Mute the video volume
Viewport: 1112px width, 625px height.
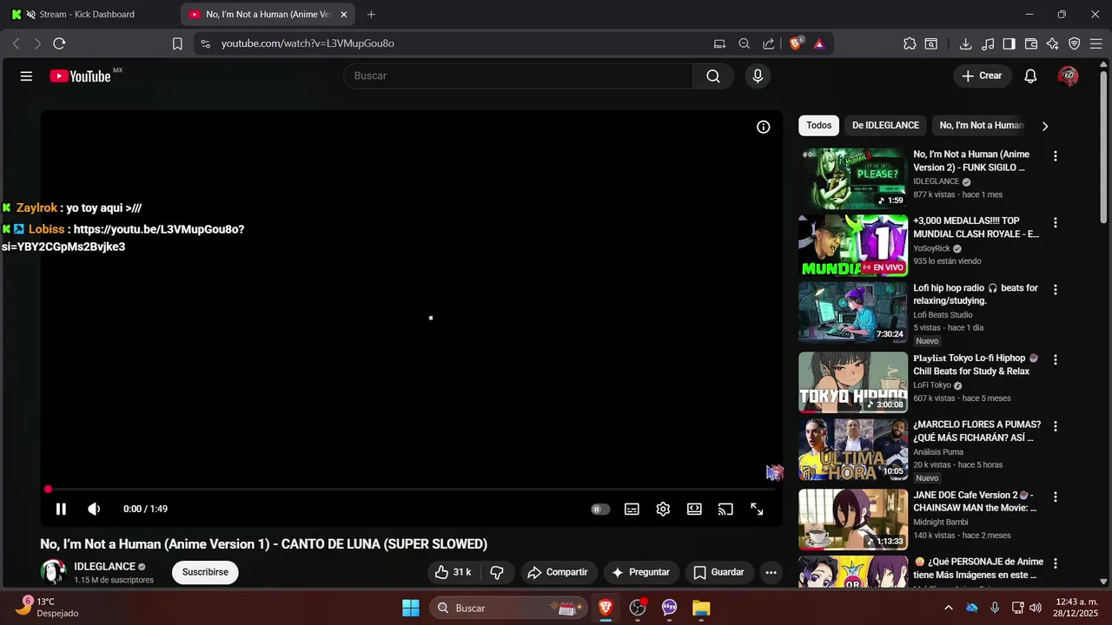pos(94,510)
